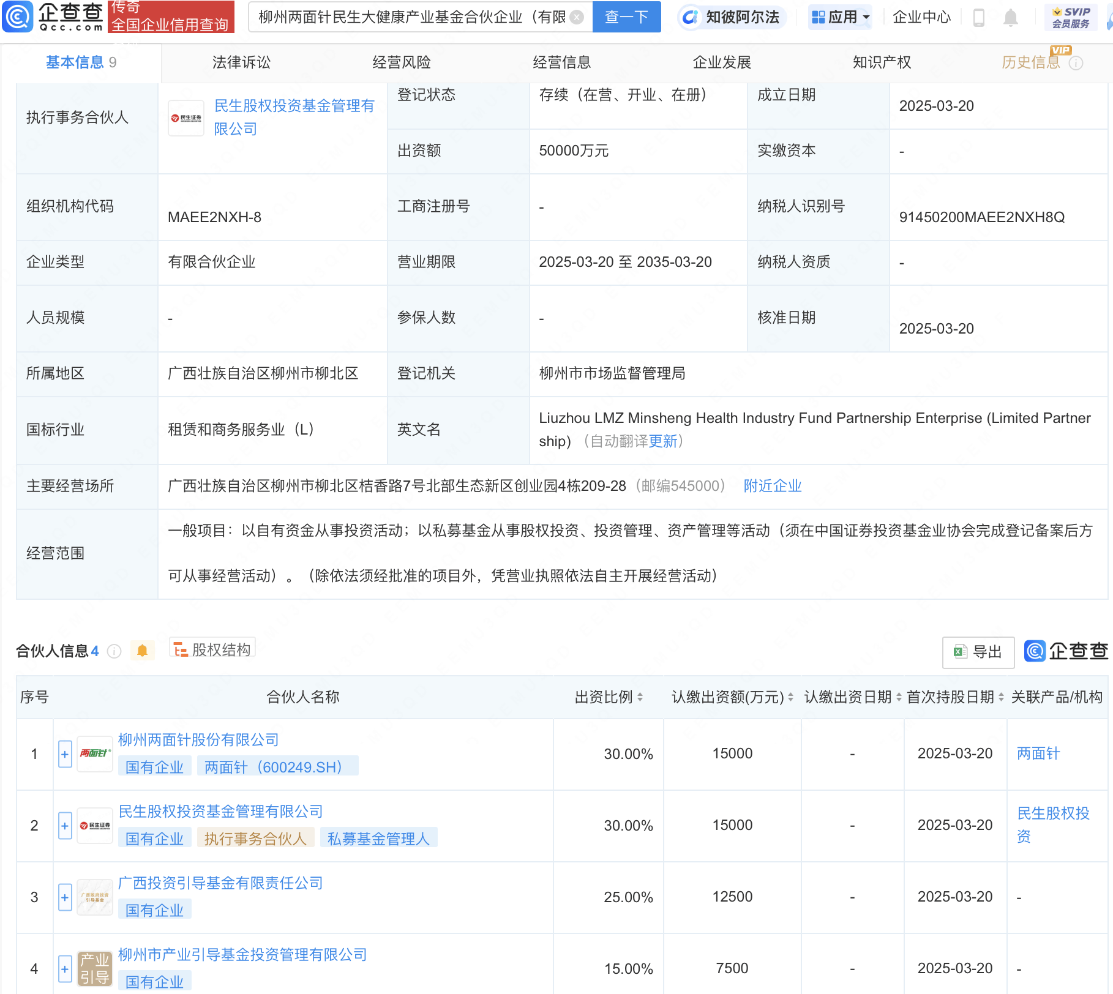Click 附近企业 link after address

click(x=773, y=486)
